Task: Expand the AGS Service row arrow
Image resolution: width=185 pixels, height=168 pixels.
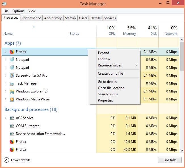Action: (x=5, y=118)
